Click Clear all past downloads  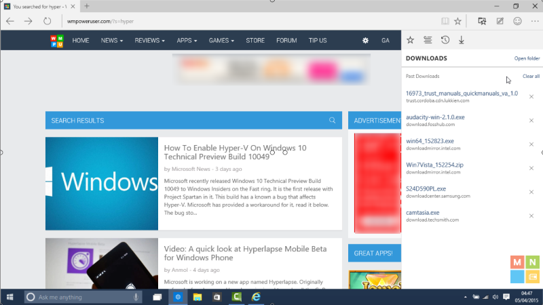[x=531, y=77]
